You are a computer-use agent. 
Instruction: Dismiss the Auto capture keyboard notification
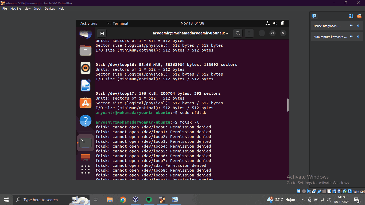(x=358, y=37)
